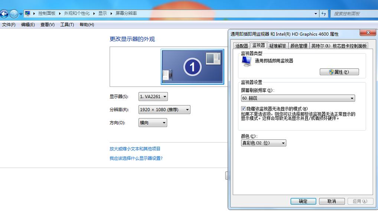Screen dimensions: 378x211
Task: Switch to 英特尔(R) 核芯显卡控制面板 tab
Action: coord(339,46)
